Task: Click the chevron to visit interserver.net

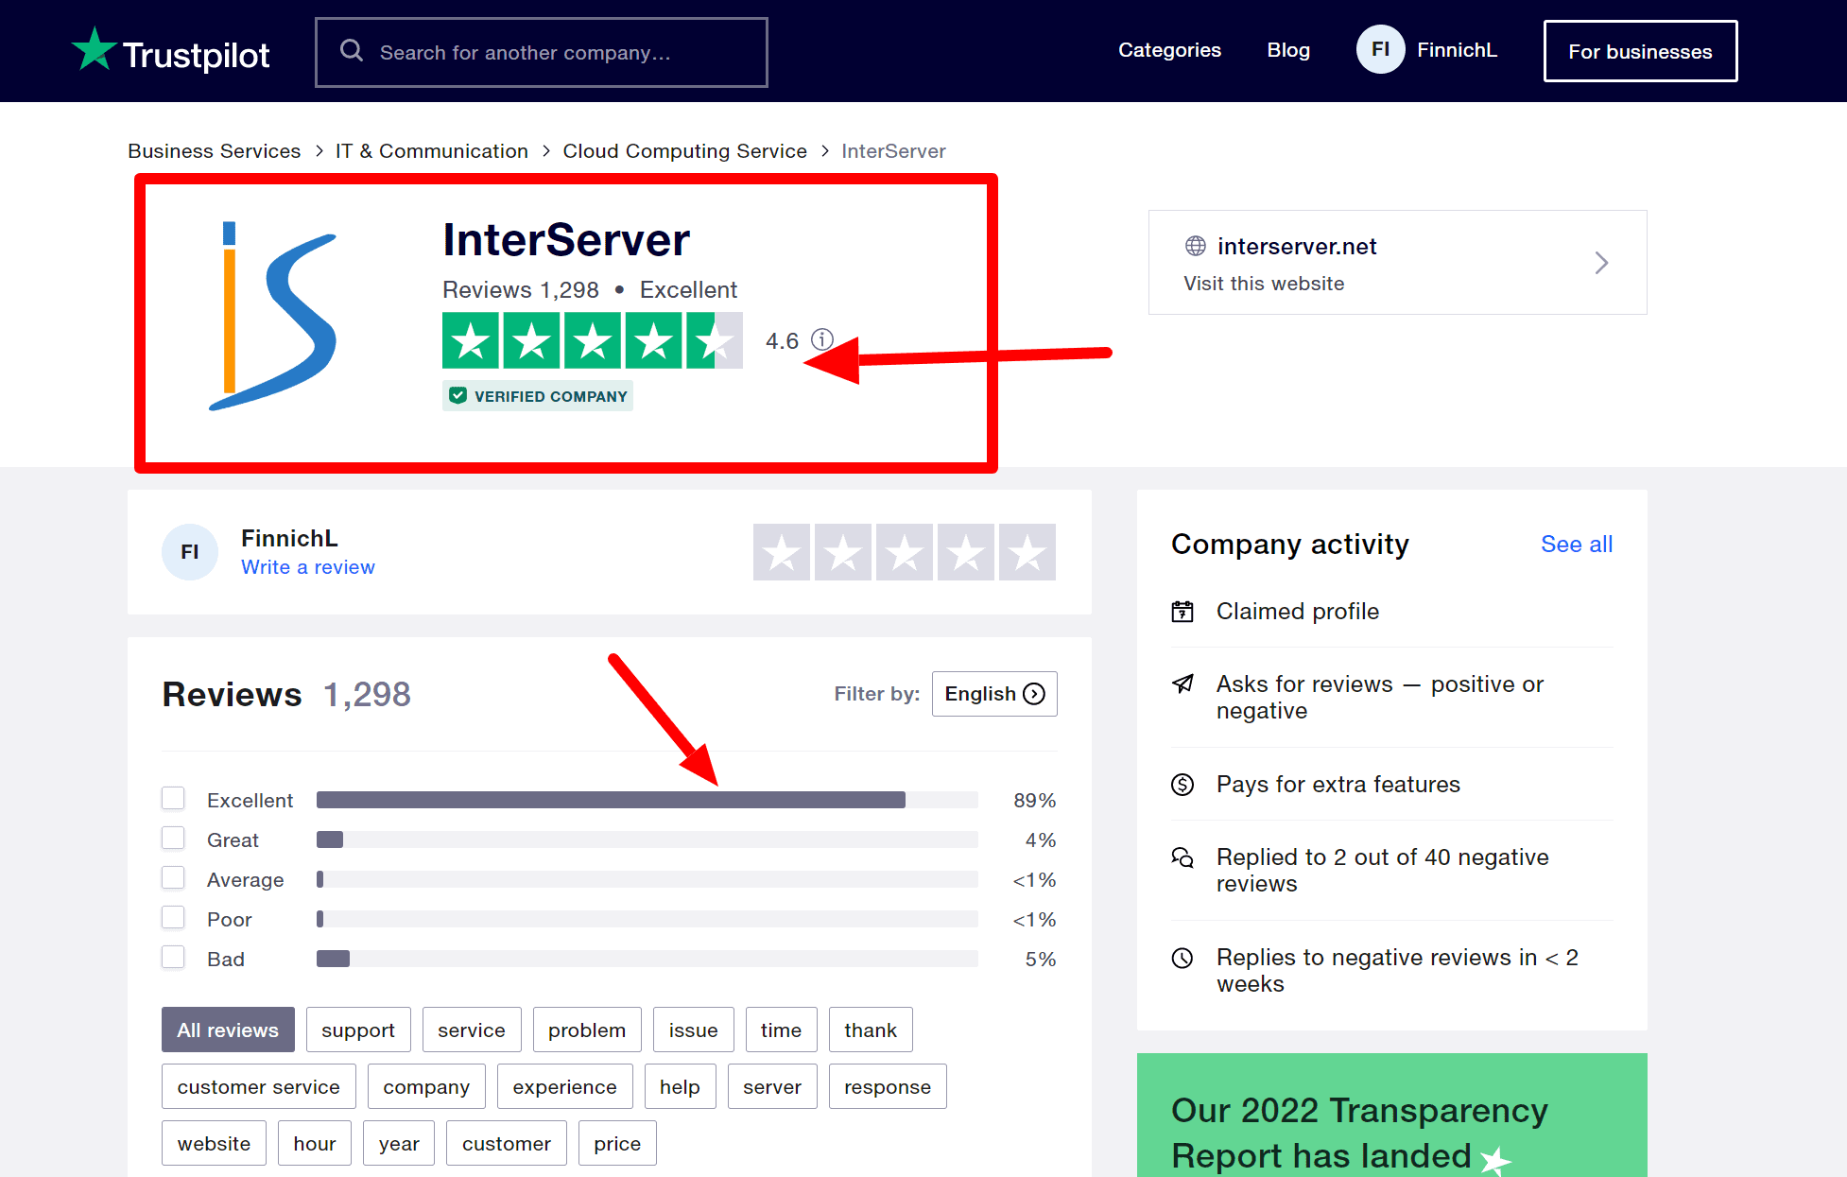Action: click(1601, 263)
